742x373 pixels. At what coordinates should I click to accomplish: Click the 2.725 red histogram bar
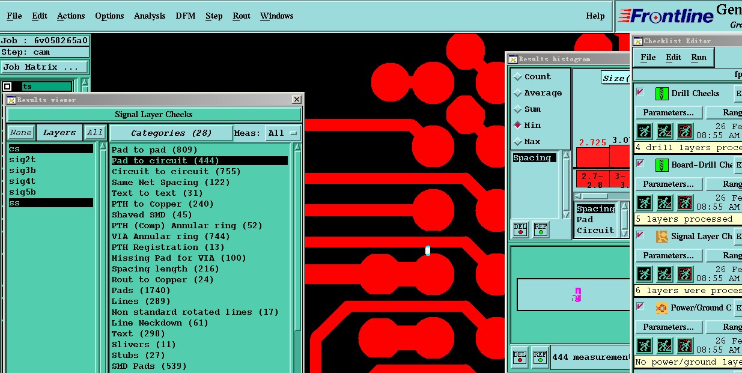tap(592, 157)
